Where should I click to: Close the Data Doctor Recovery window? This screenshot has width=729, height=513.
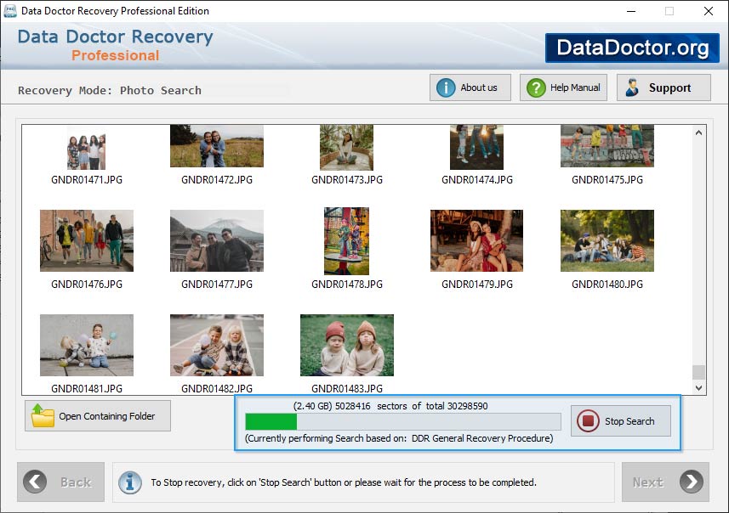(x=708, y=11)
